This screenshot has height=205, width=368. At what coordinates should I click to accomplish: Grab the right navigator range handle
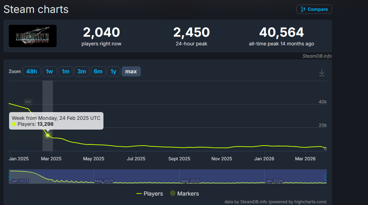coord(326,176)
